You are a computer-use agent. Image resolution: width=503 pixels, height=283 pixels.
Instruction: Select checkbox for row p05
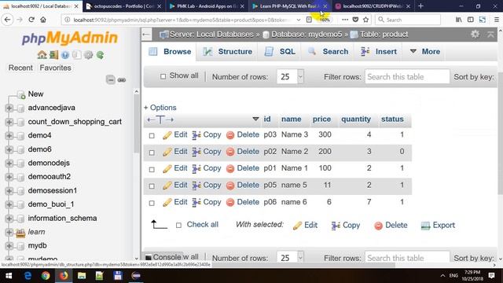[x=152, y=186]
